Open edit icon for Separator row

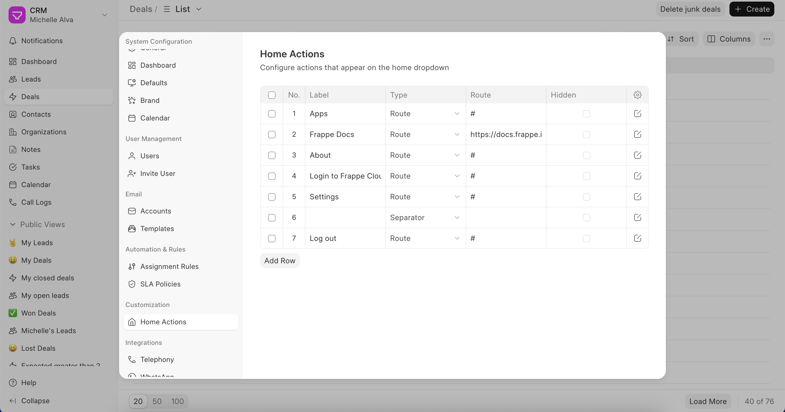coord(637,217)
